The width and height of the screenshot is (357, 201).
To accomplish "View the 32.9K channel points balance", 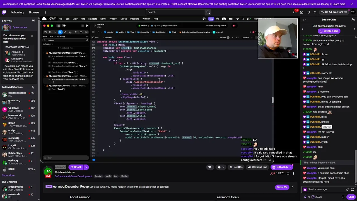I will tap(316, 197).
